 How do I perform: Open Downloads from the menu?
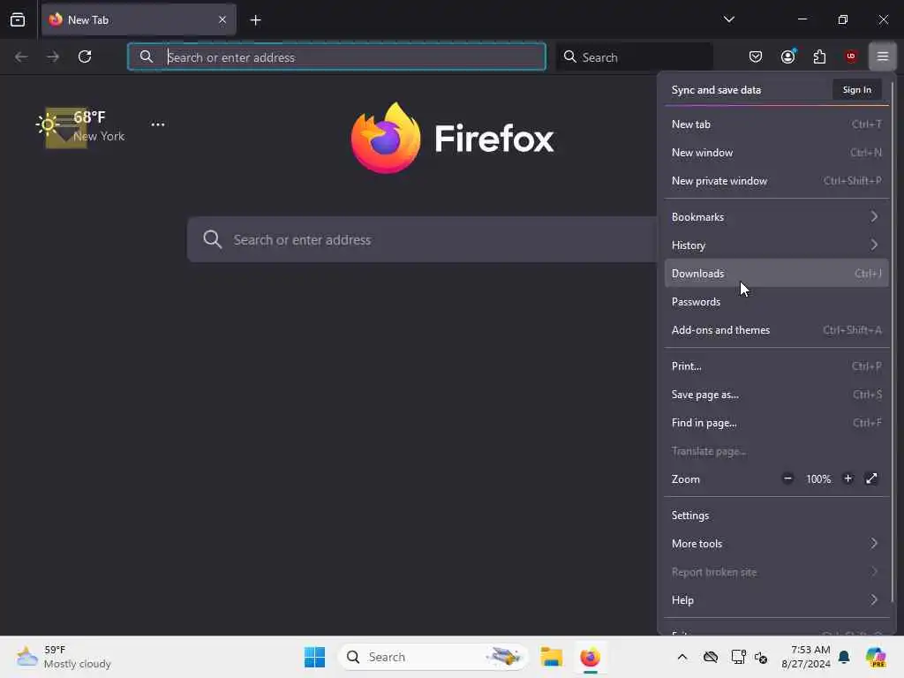(x=777, y=274)
